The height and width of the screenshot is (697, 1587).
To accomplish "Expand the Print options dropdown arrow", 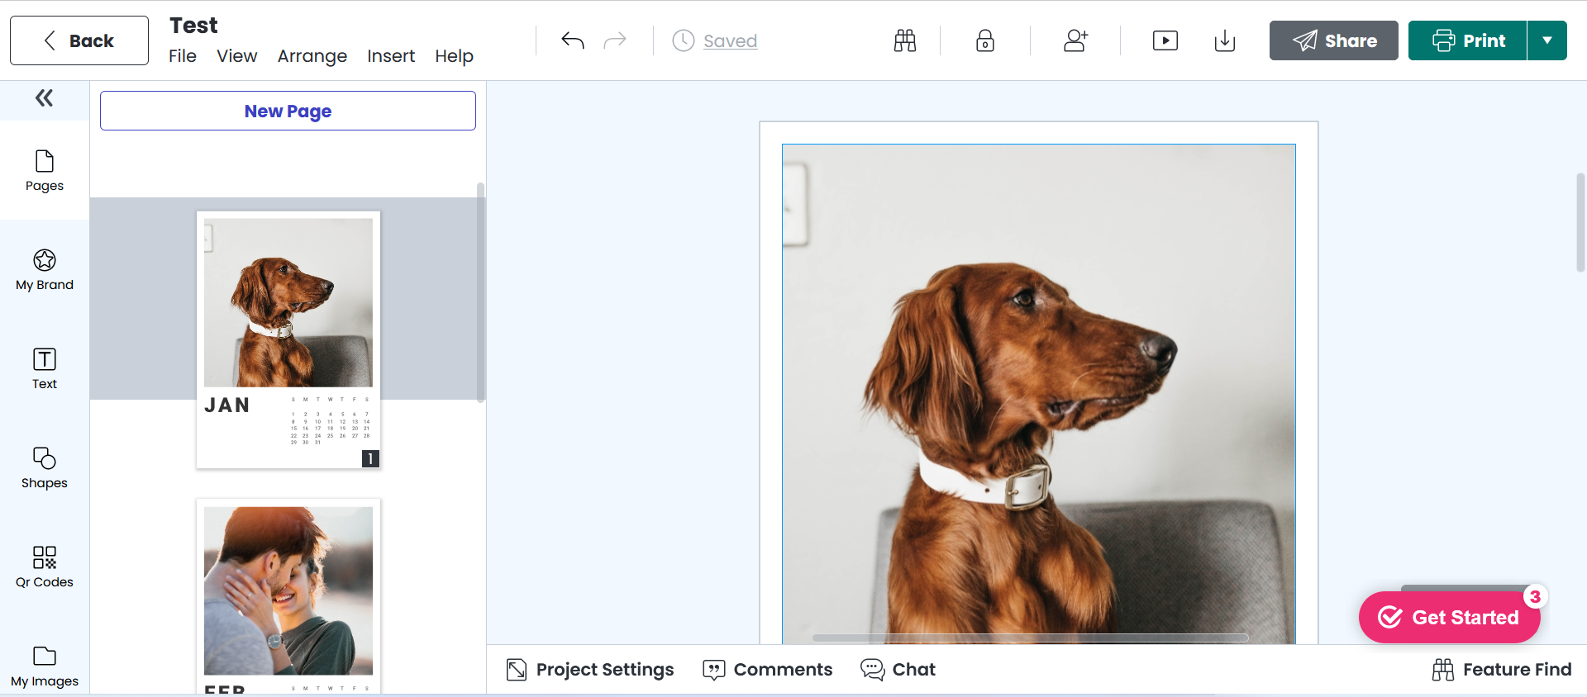I will [x=1546, y=40].
